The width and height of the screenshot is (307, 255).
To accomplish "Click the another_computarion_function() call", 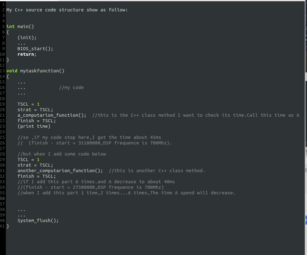I will pos(60,171).
